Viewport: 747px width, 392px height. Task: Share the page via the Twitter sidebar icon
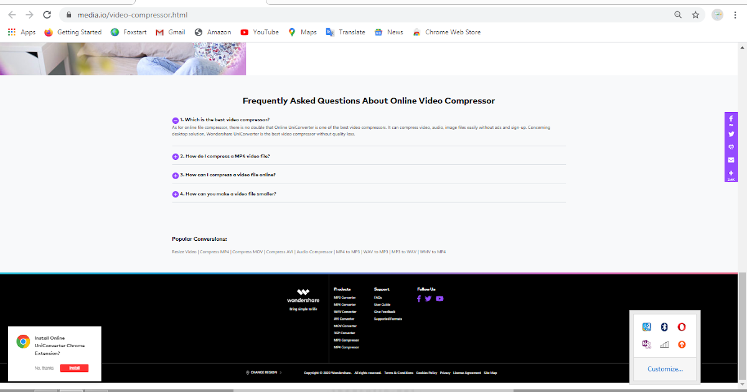click(x=731, y=134)
